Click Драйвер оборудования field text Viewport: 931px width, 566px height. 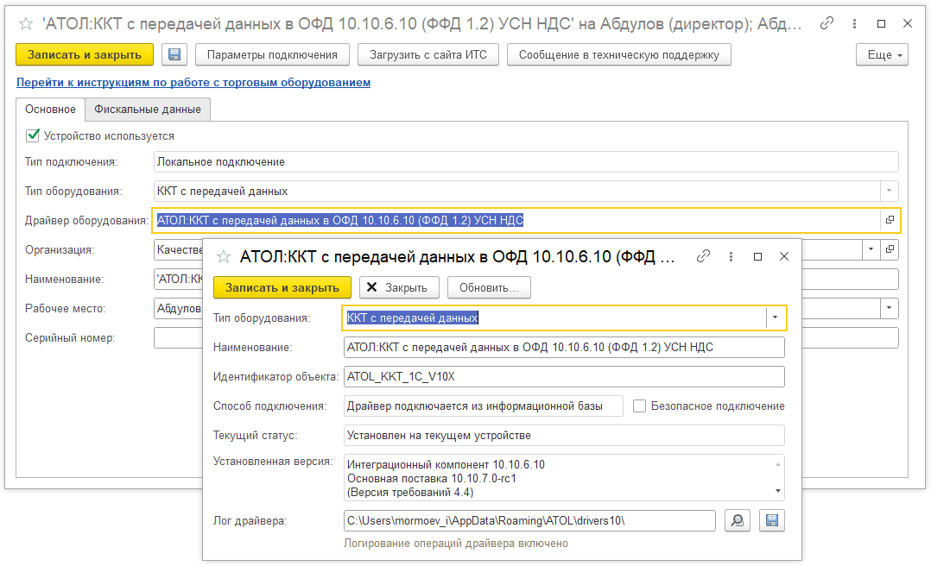point(340,220)
